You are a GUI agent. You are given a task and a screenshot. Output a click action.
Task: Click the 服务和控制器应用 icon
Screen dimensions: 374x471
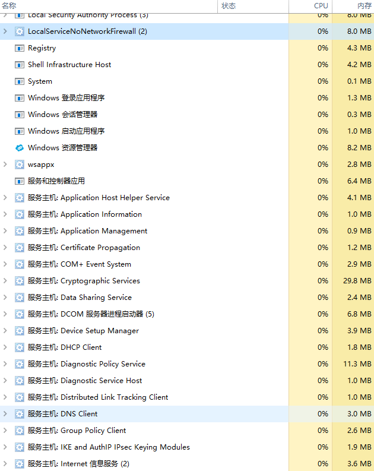coord(20,181)
